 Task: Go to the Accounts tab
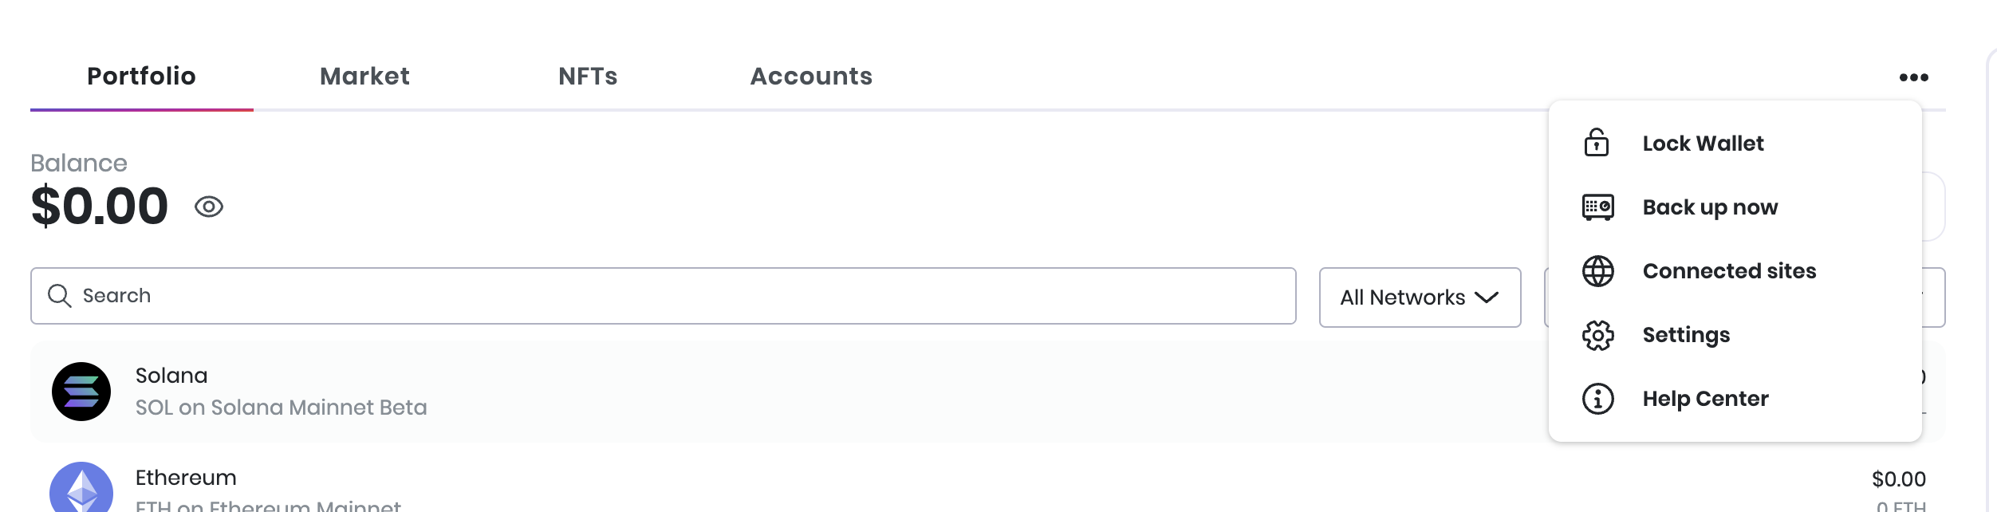[x=811, y=77]
